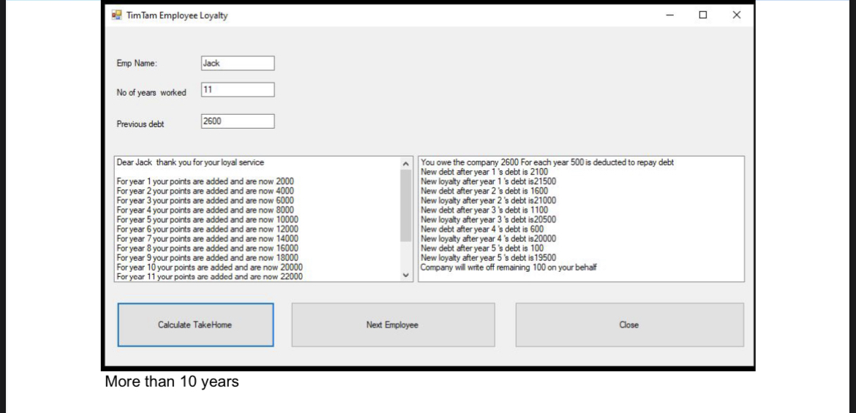856x413 pixels.
Task: Click the scrollbar thumb in the points list
Action: pyautogui.click(x=405, y=205)
